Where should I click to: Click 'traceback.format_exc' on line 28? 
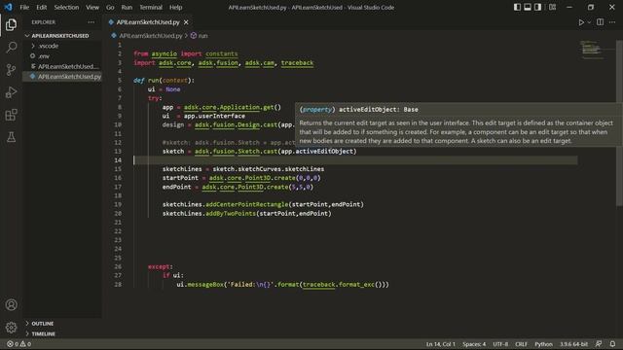pyautogui.click(x=338, y=285)
